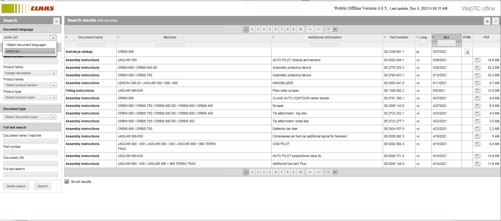This screenshot has width=501, height=221.
Task: Go to page 5 in top pager
Action: tap(270, 29)
